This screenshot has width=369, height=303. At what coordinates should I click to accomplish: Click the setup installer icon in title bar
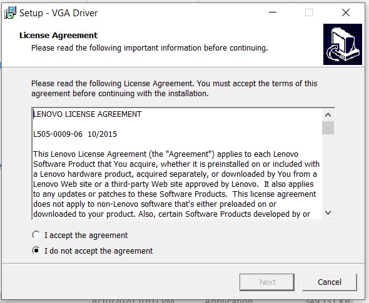pyautogui.click(x=10, y=12)
